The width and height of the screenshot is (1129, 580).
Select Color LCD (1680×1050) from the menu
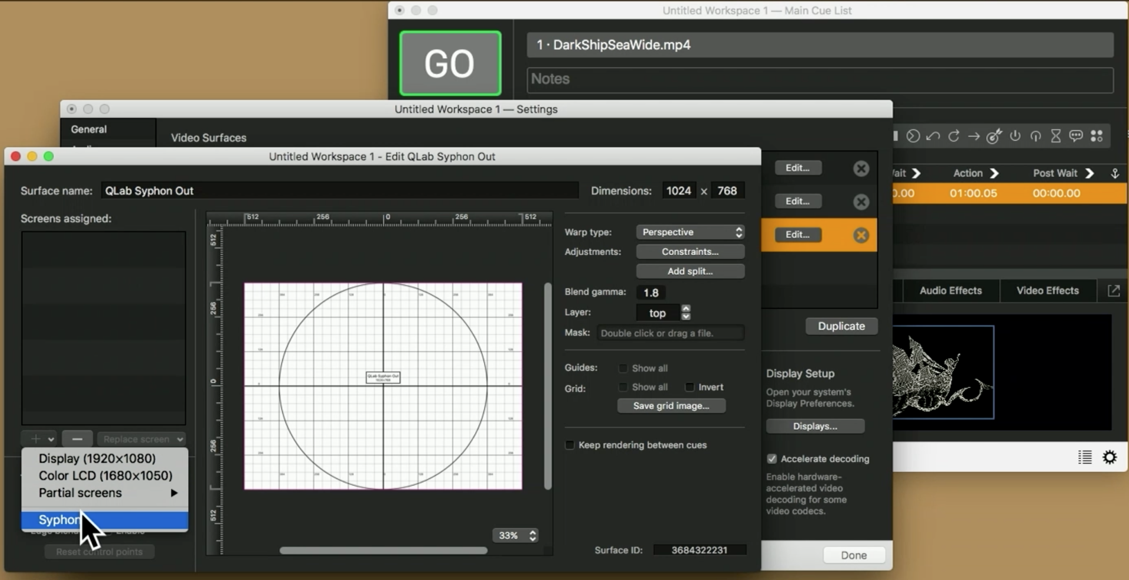click(x=105, y=475)
